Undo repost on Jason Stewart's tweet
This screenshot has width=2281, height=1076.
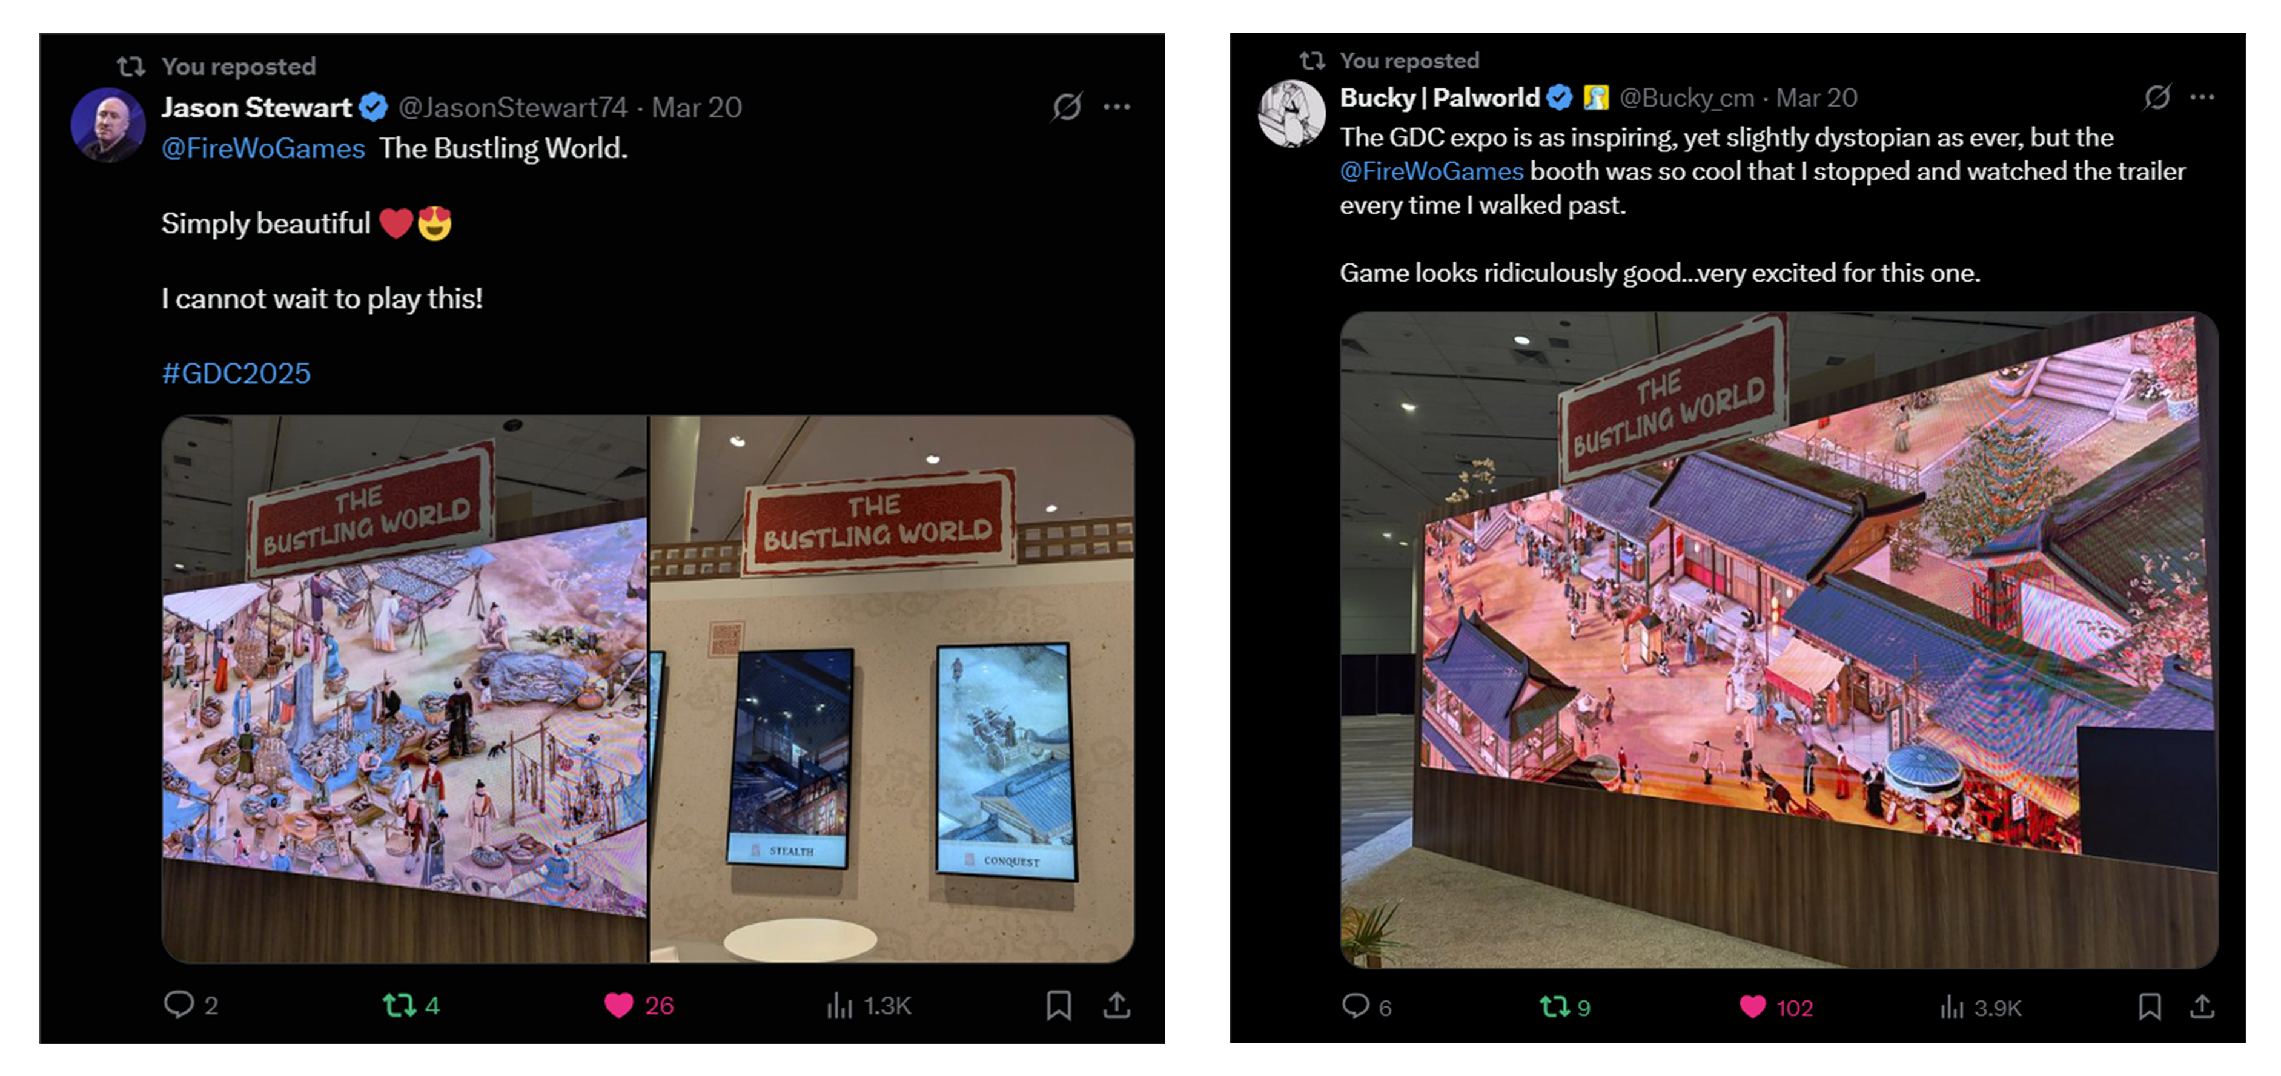pyautogui.click(x=399, y=1005)
